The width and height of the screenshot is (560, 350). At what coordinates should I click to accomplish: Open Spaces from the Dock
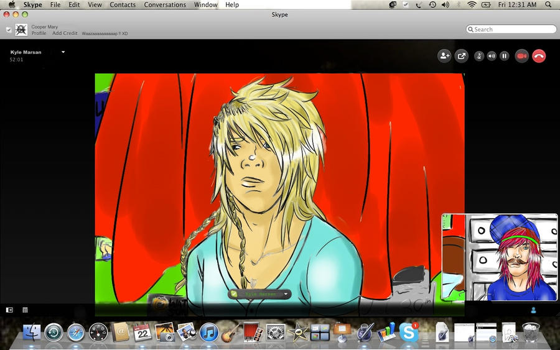coord(320,333)
